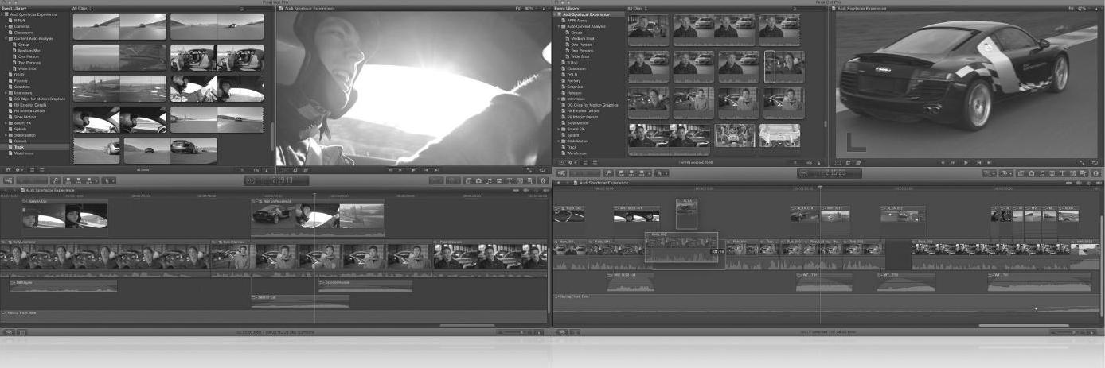Viewport: 1105px width, 368px height.
Task: Open the Inspector in right window toolbar
Action: [x=1096, y=173]
